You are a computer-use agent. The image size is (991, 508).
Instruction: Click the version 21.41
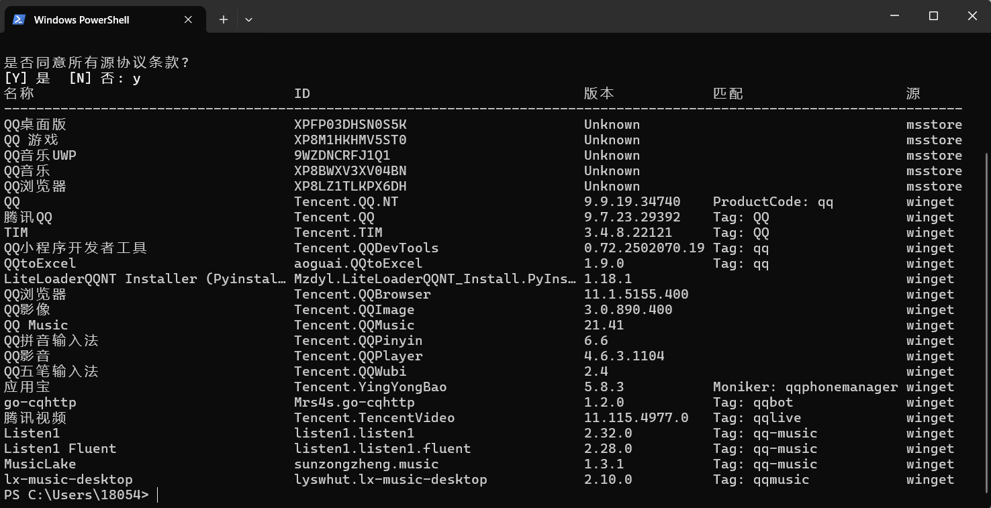point(604,325)
